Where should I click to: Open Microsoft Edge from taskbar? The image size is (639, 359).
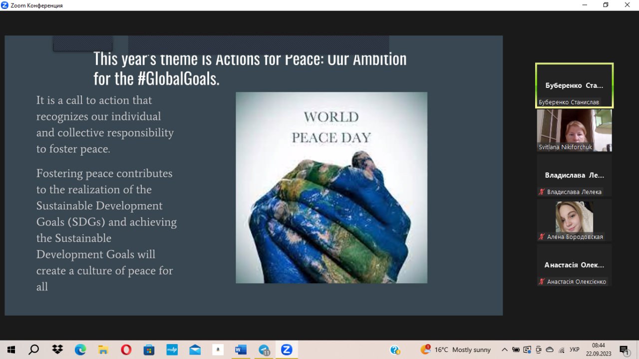tap(80, 350)
